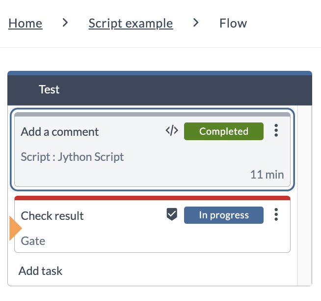Click the first breadcrumb chevron after Home
This screenshot has width=321, height=301.
tap(65, 23)
